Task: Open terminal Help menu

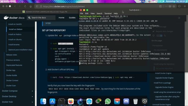Action: (x=115, y=13)
